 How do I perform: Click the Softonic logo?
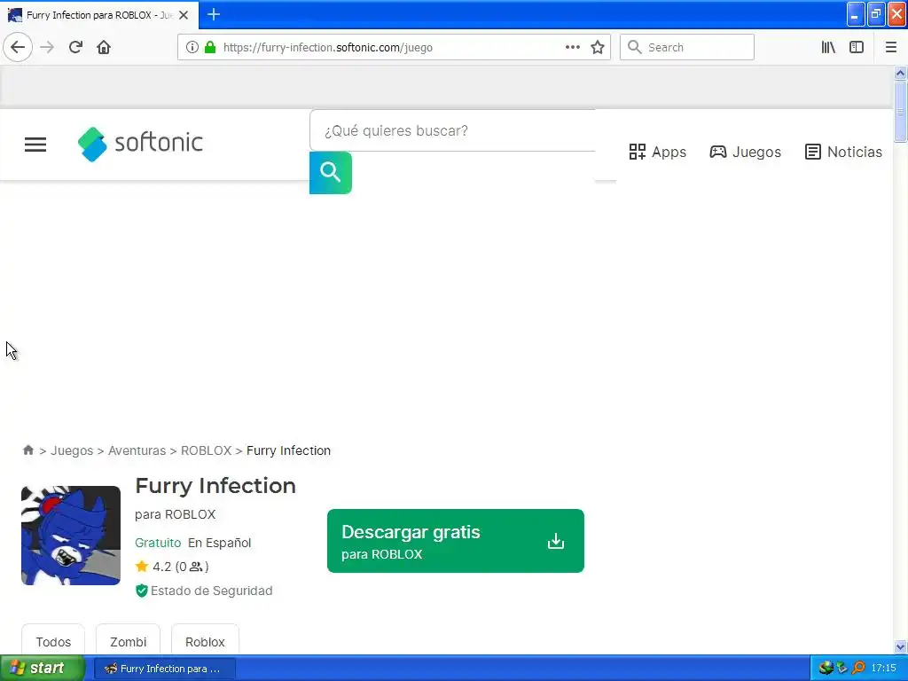point(140,144)
